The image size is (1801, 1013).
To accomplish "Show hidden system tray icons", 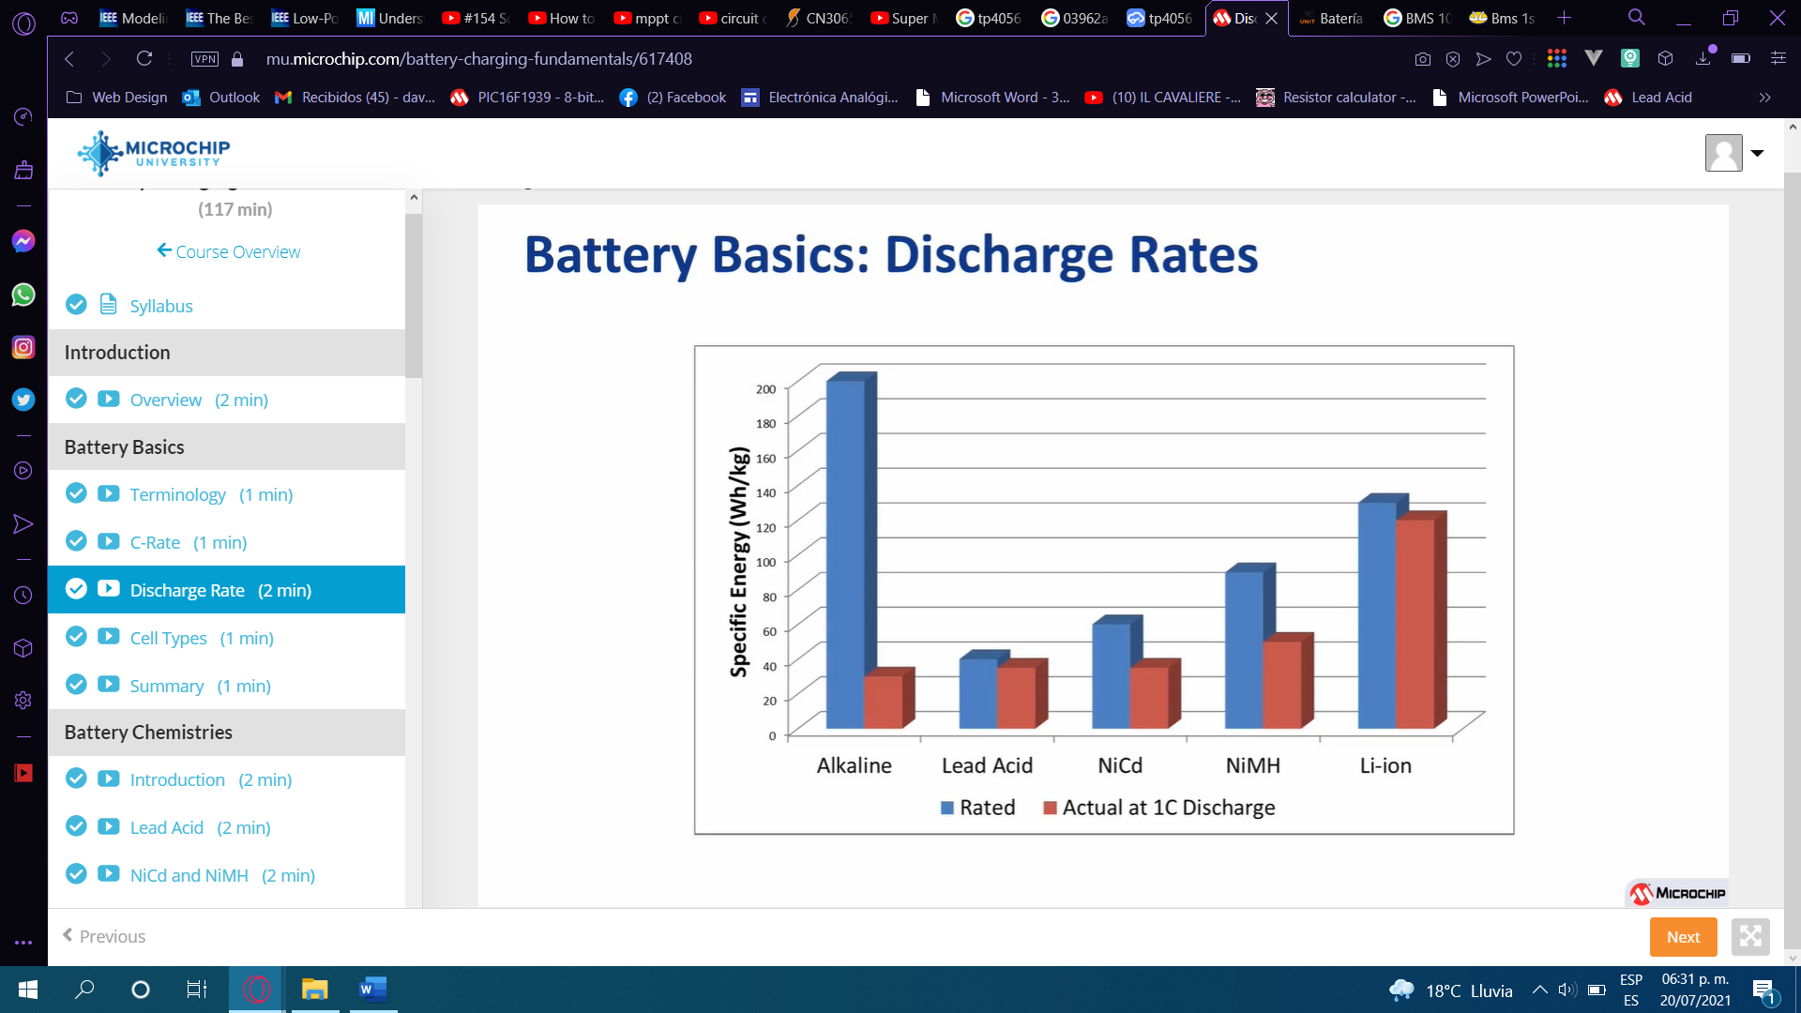I will point(1539,990).
